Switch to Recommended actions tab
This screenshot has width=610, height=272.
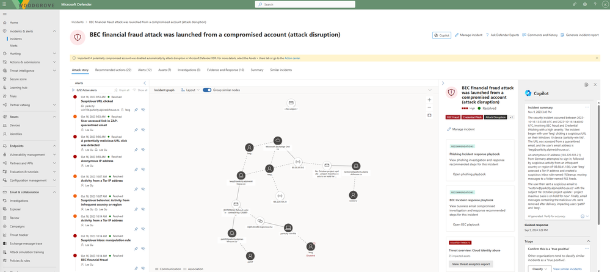(113, 70)
